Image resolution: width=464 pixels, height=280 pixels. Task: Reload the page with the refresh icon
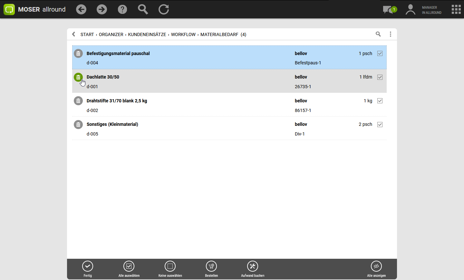pos(164,9)
